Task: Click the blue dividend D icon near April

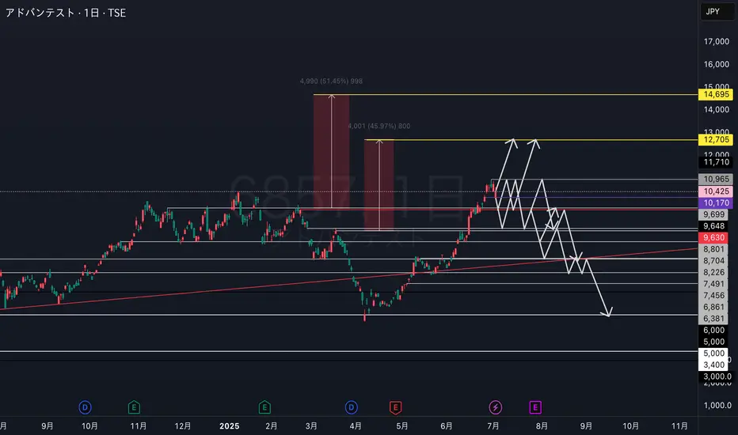Action: click(351, 407)
